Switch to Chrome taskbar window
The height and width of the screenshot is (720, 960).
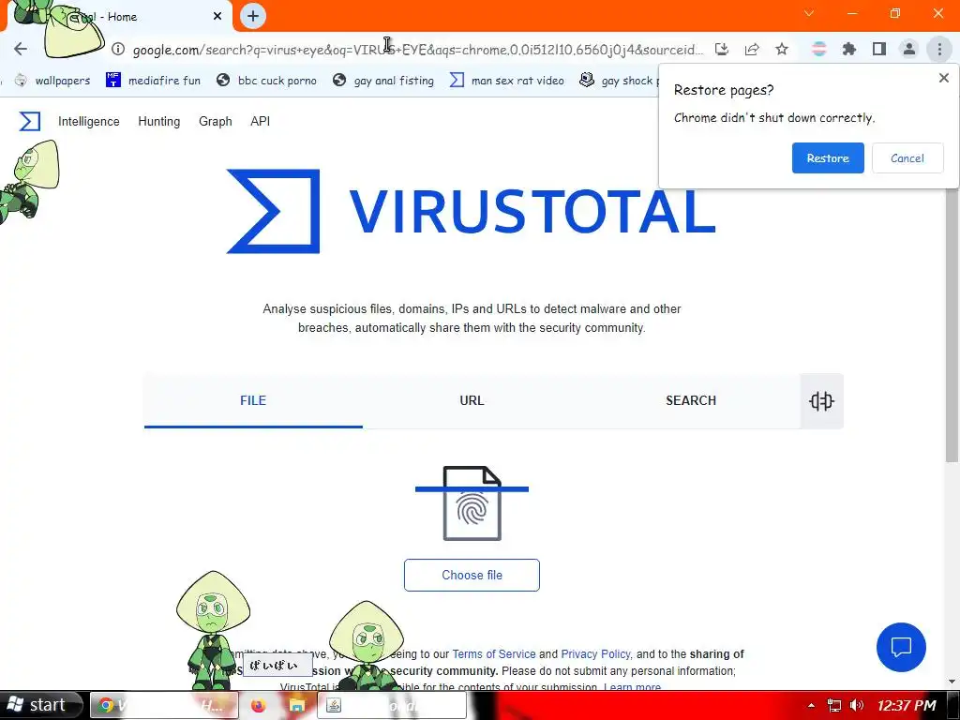164,705
